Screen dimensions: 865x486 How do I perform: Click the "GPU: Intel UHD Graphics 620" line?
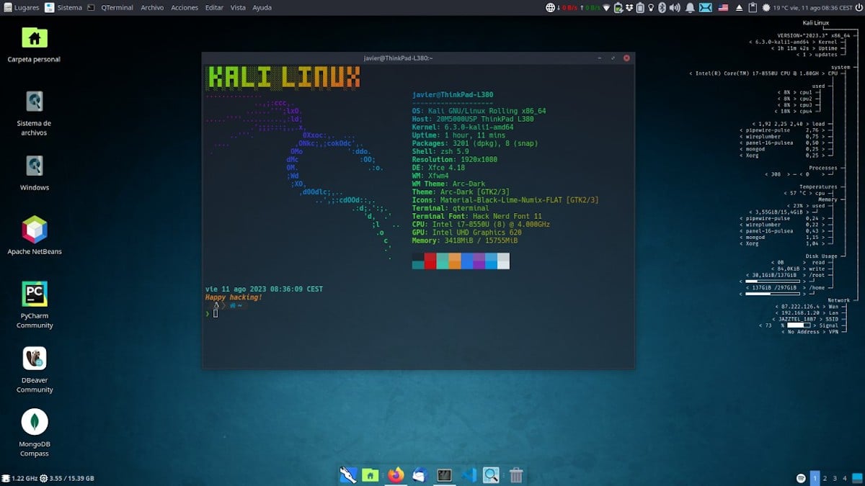pos(467,232)
